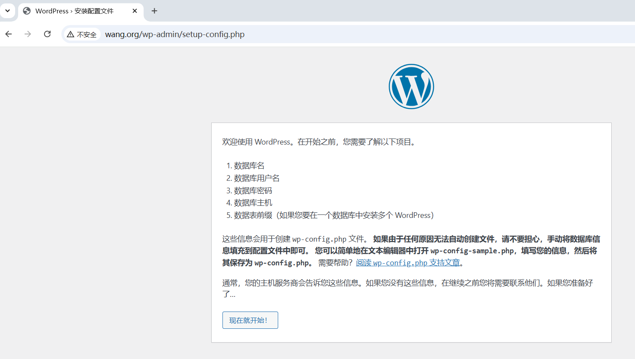Click list item 数据库用户名
This screenshot has height=359, width=635.
[257, 178]
